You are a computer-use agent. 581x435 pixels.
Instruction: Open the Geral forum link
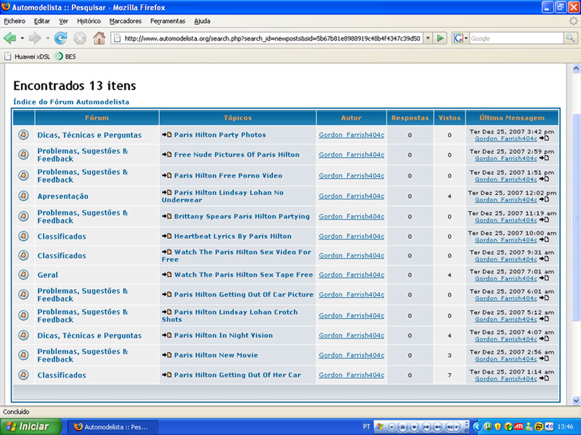(48, 275)
